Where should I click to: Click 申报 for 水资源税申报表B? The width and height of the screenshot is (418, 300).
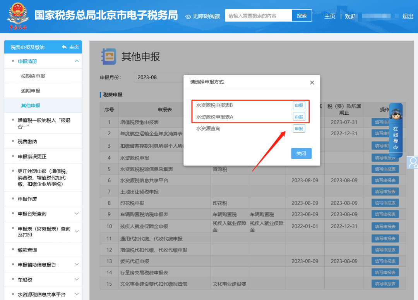pyautogui.click(x=299, y=105)
